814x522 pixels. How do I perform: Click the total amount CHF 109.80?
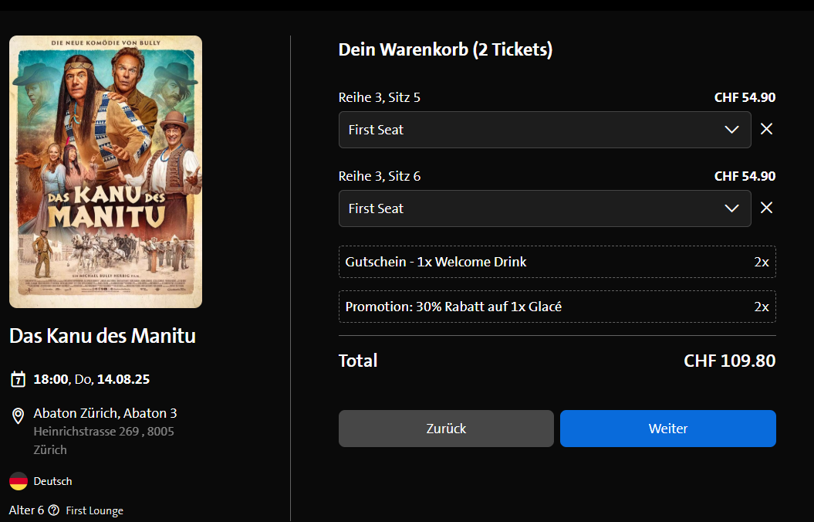click(729, 361)
